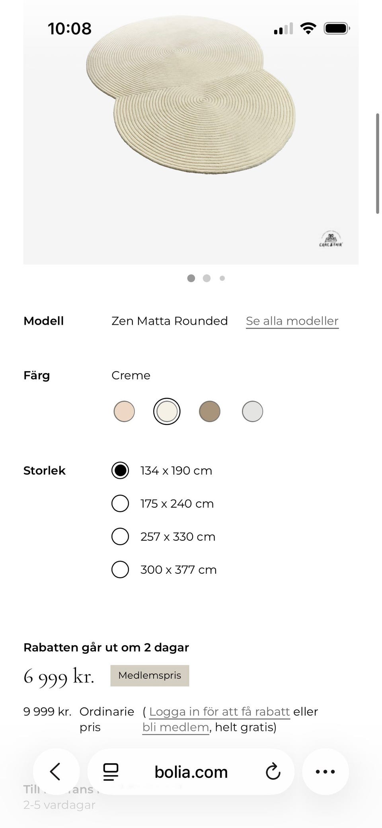Tap the bolia.com address bar
This screenshot has width=382, height=828.
[191, 772]
